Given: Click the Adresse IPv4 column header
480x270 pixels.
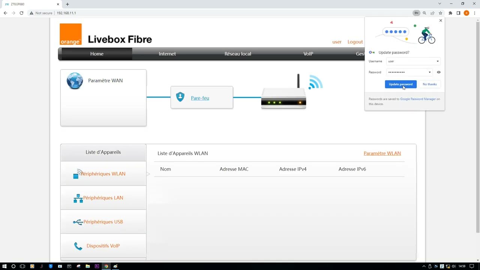Looking at the screenshot, I should click(293, 169).
